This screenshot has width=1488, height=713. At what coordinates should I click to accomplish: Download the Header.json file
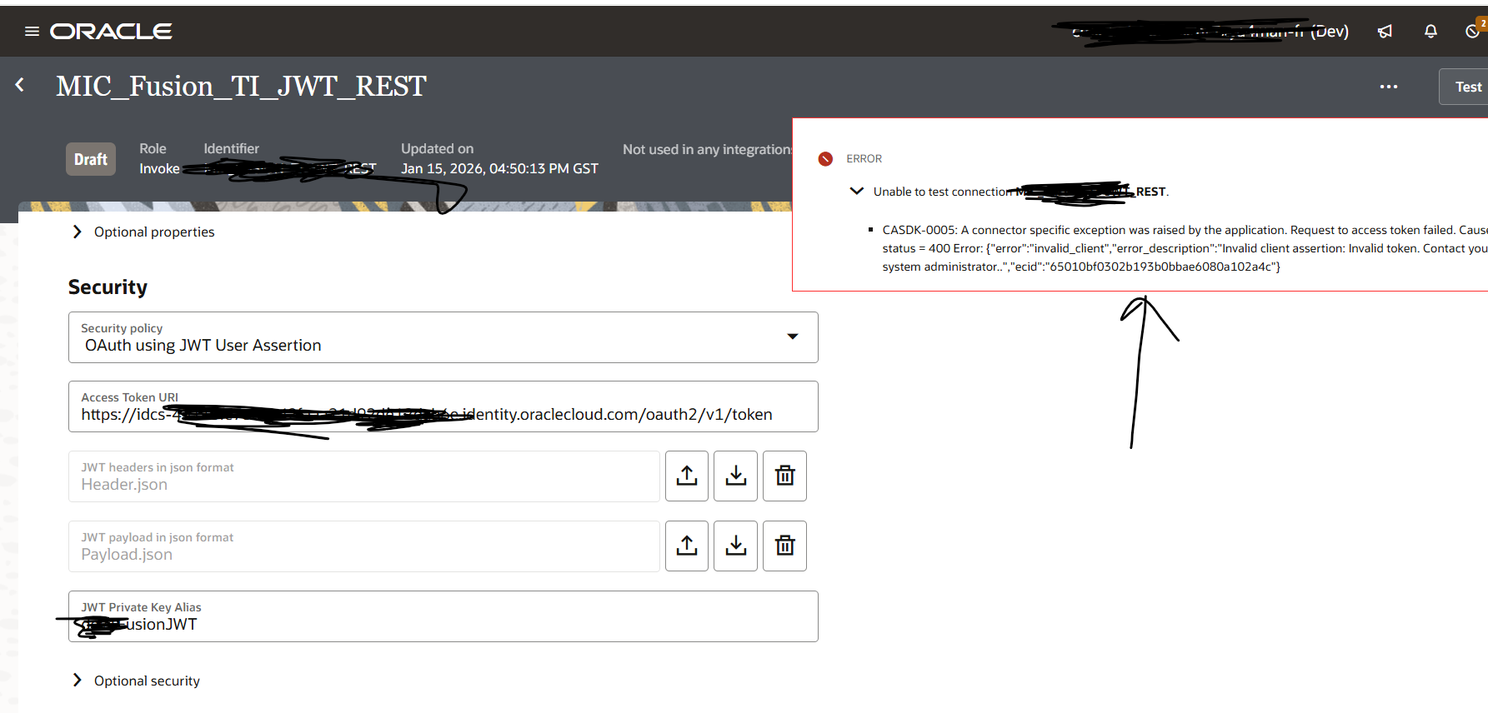[736, 476]
